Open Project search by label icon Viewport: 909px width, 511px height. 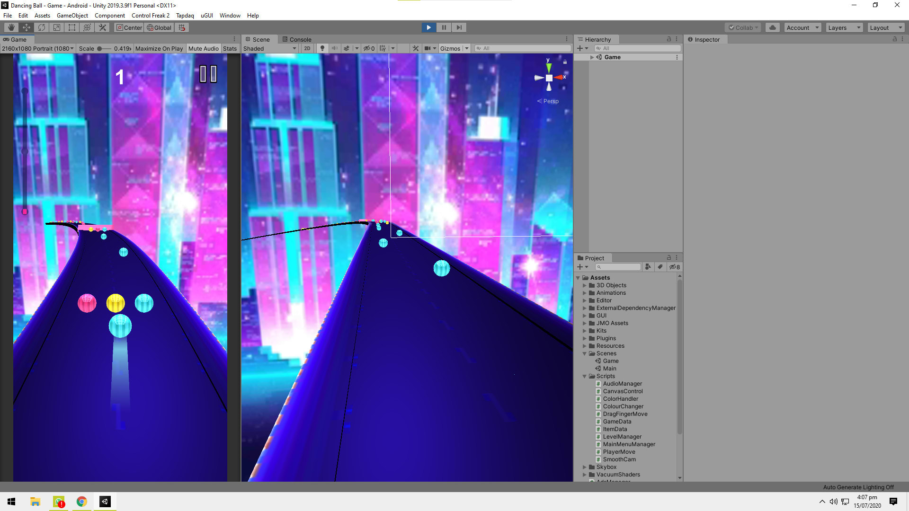(x=660, y=267)
